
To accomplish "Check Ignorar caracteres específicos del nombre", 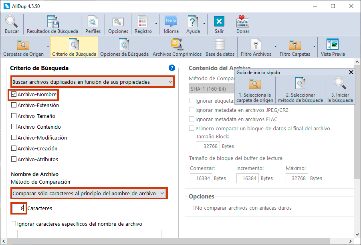I will click(14, 224).
